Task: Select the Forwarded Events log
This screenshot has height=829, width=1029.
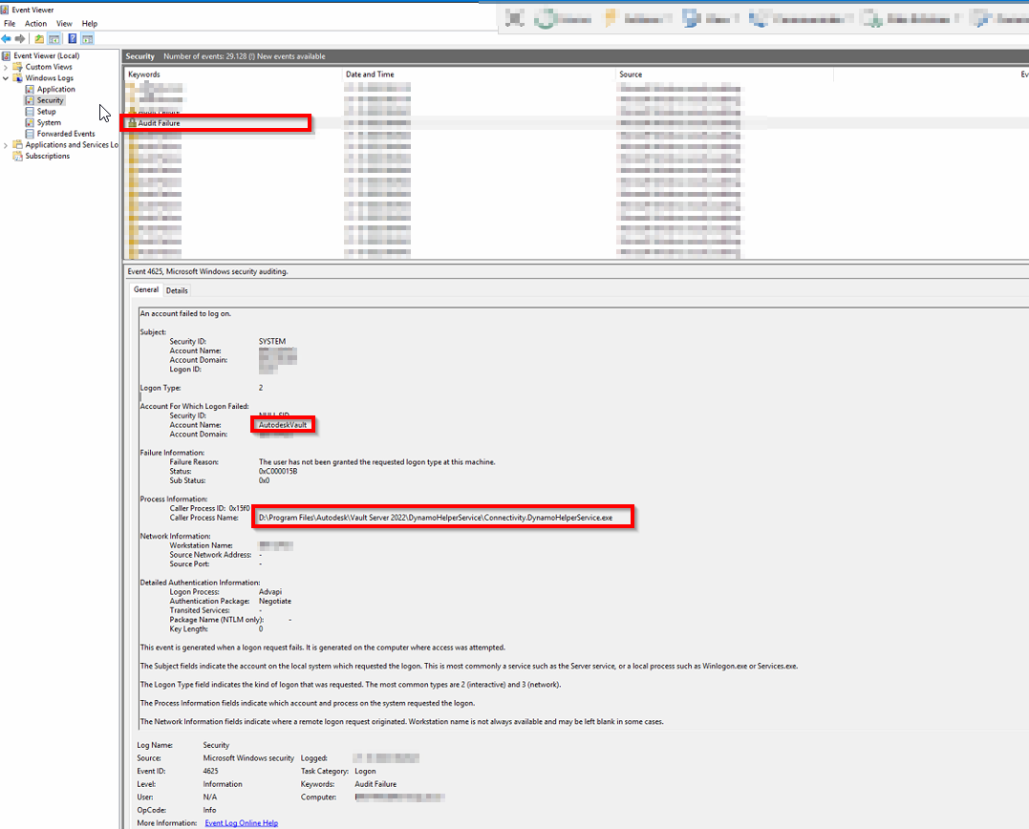Action: click(x=65, y=133)
